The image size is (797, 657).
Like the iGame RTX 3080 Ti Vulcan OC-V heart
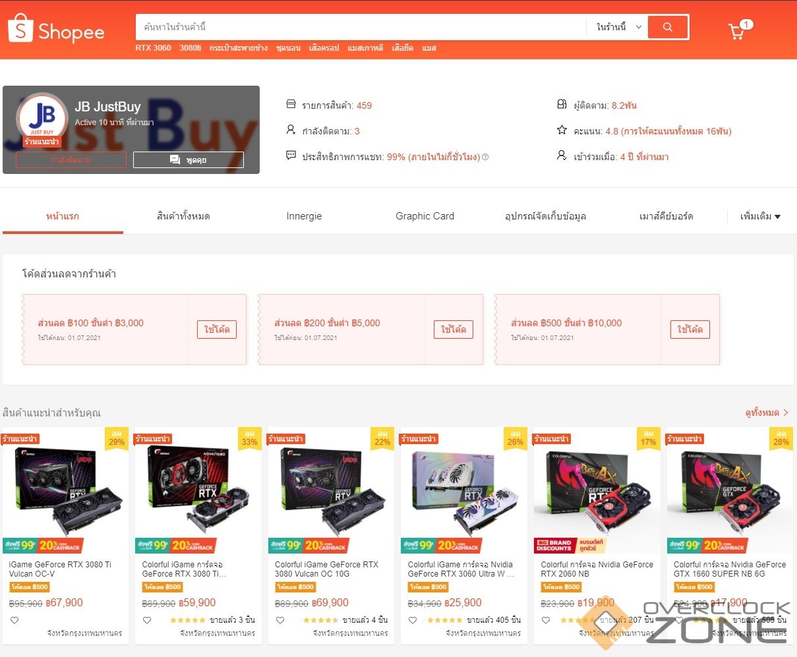15,620
